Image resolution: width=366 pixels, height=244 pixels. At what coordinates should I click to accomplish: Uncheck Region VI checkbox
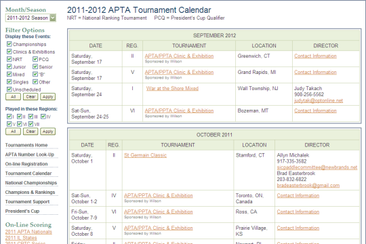pos(20,124)
